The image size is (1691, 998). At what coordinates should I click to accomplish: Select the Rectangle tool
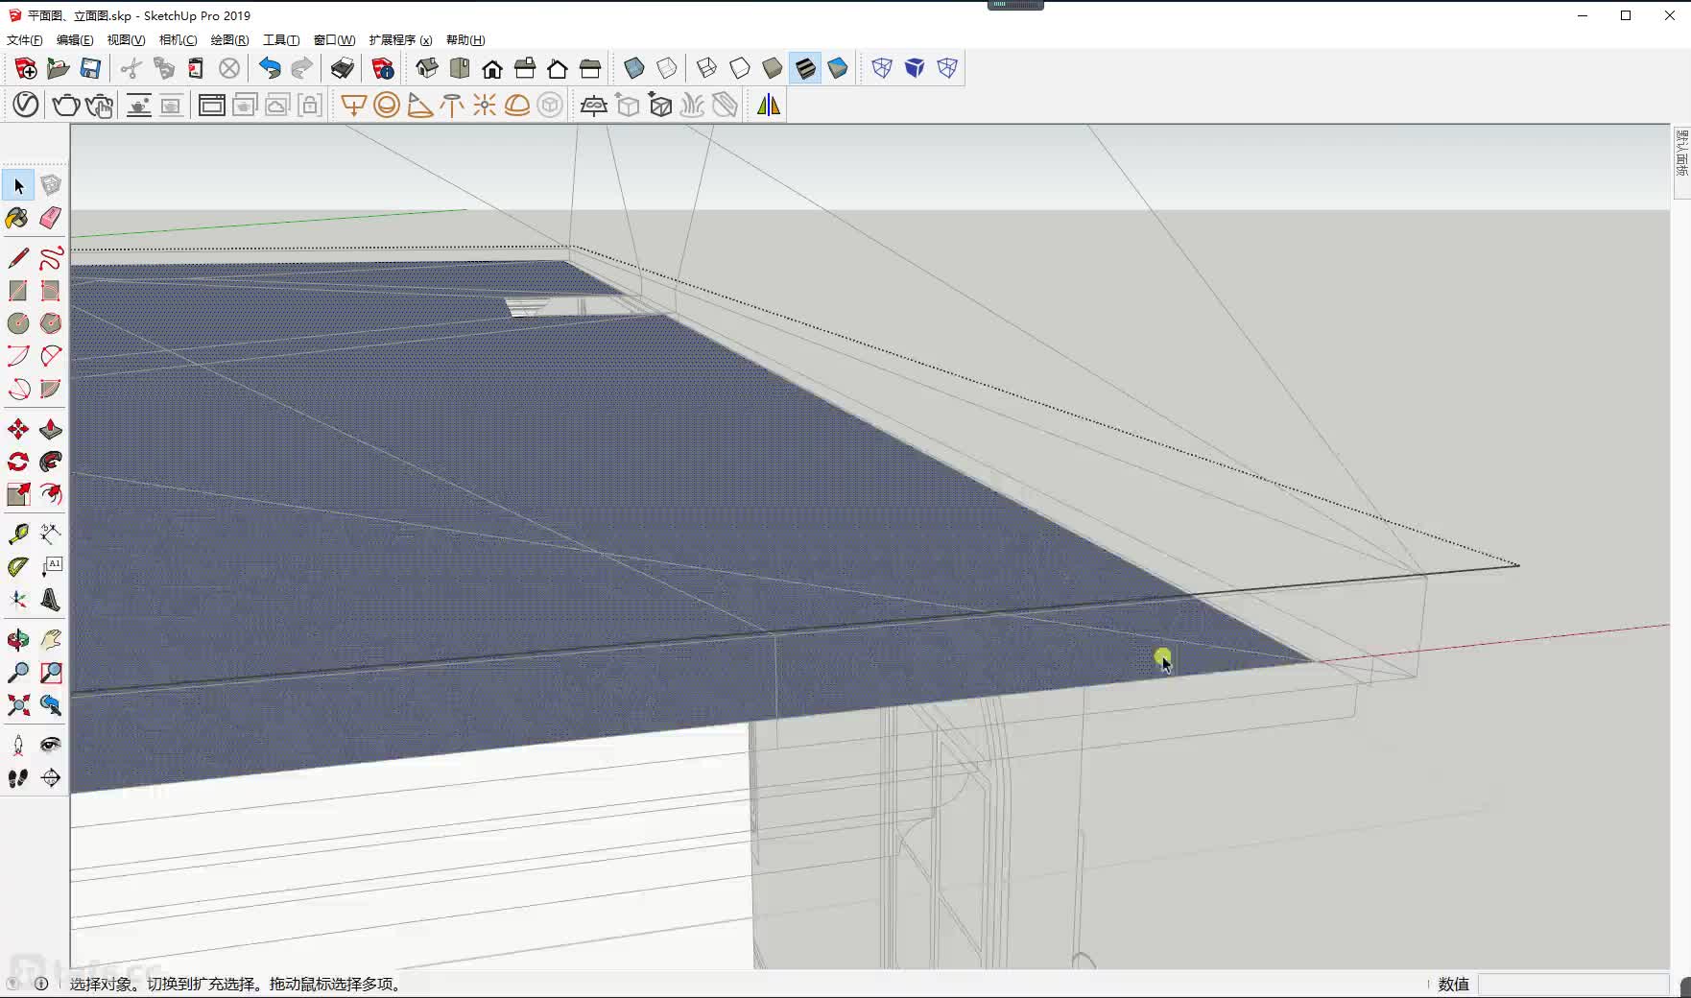coord(17,291)
